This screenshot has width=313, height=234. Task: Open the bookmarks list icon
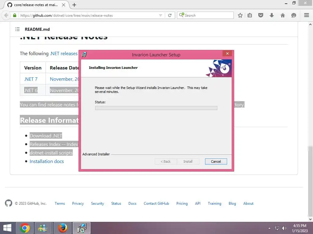pyautogui.click(x=250, y=15)
